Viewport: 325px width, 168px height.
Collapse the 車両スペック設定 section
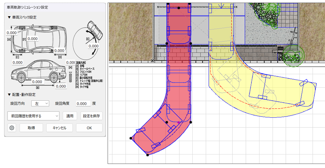click(9, 17)
